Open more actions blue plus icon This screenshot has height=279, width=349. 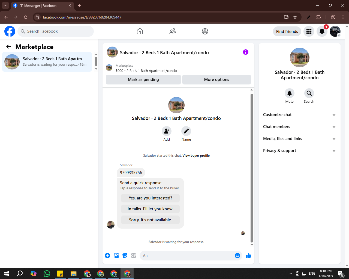pyautogui.click(x=107, y=256)
